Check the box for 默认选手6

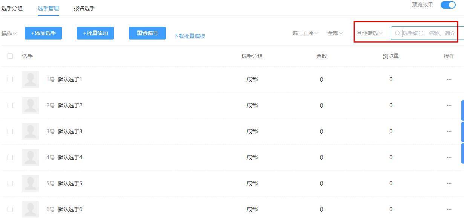(x=10, y=209)
